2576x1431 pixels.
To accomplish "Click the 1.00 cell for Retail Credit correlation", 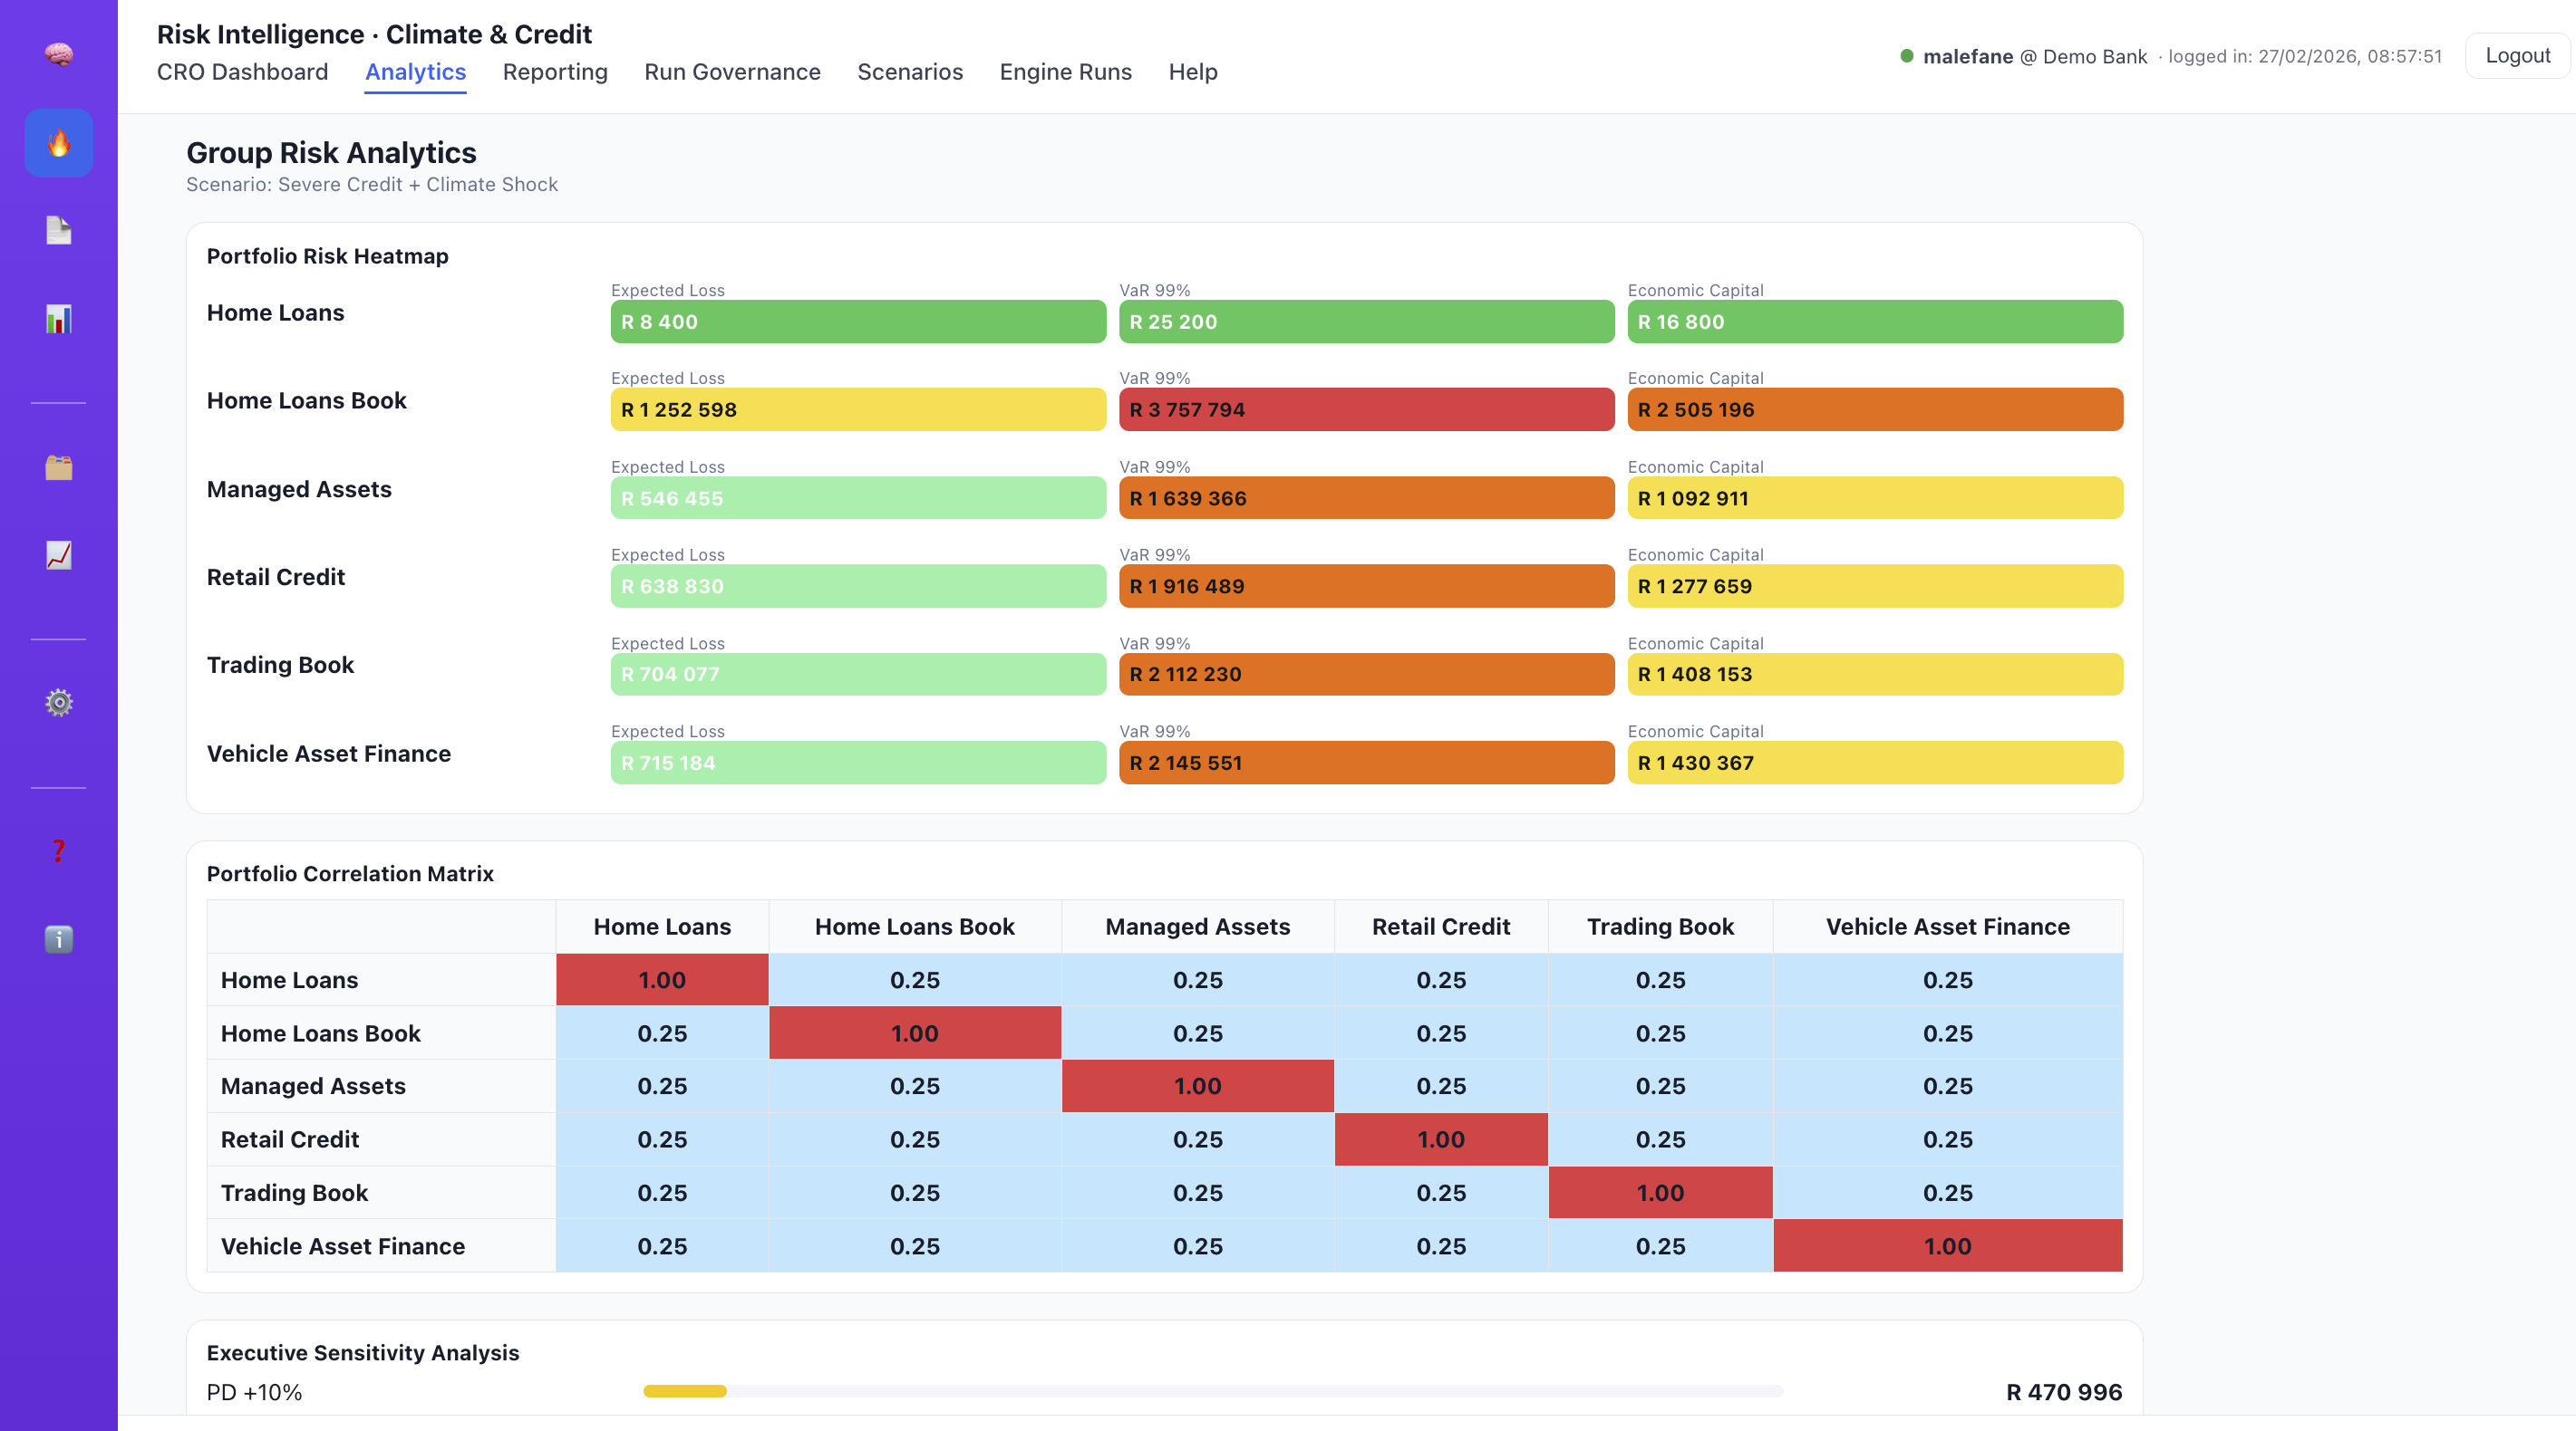I will [x=1440, y=1139].
